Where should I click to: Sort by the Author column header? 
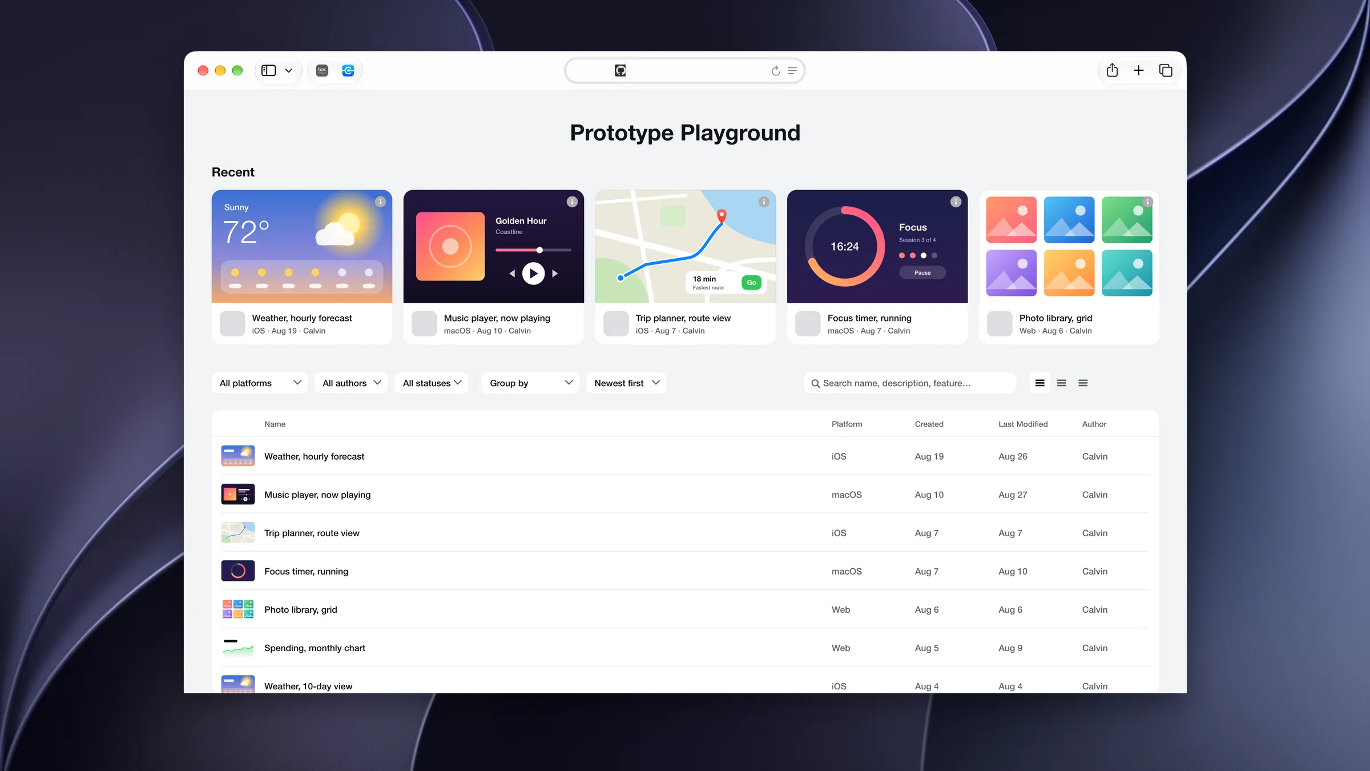click(x=1094, y=424)
